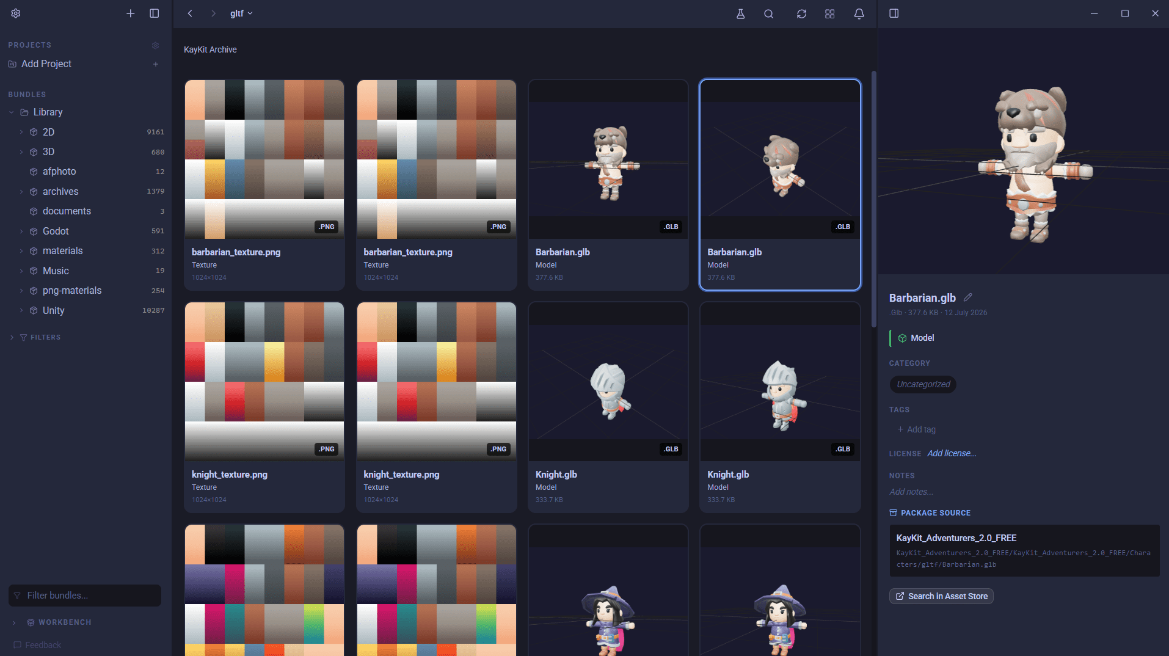Open first barbarian_texture.png thumbnail
This screenshot has width=1169, height=656.
(x=264, y=159)
